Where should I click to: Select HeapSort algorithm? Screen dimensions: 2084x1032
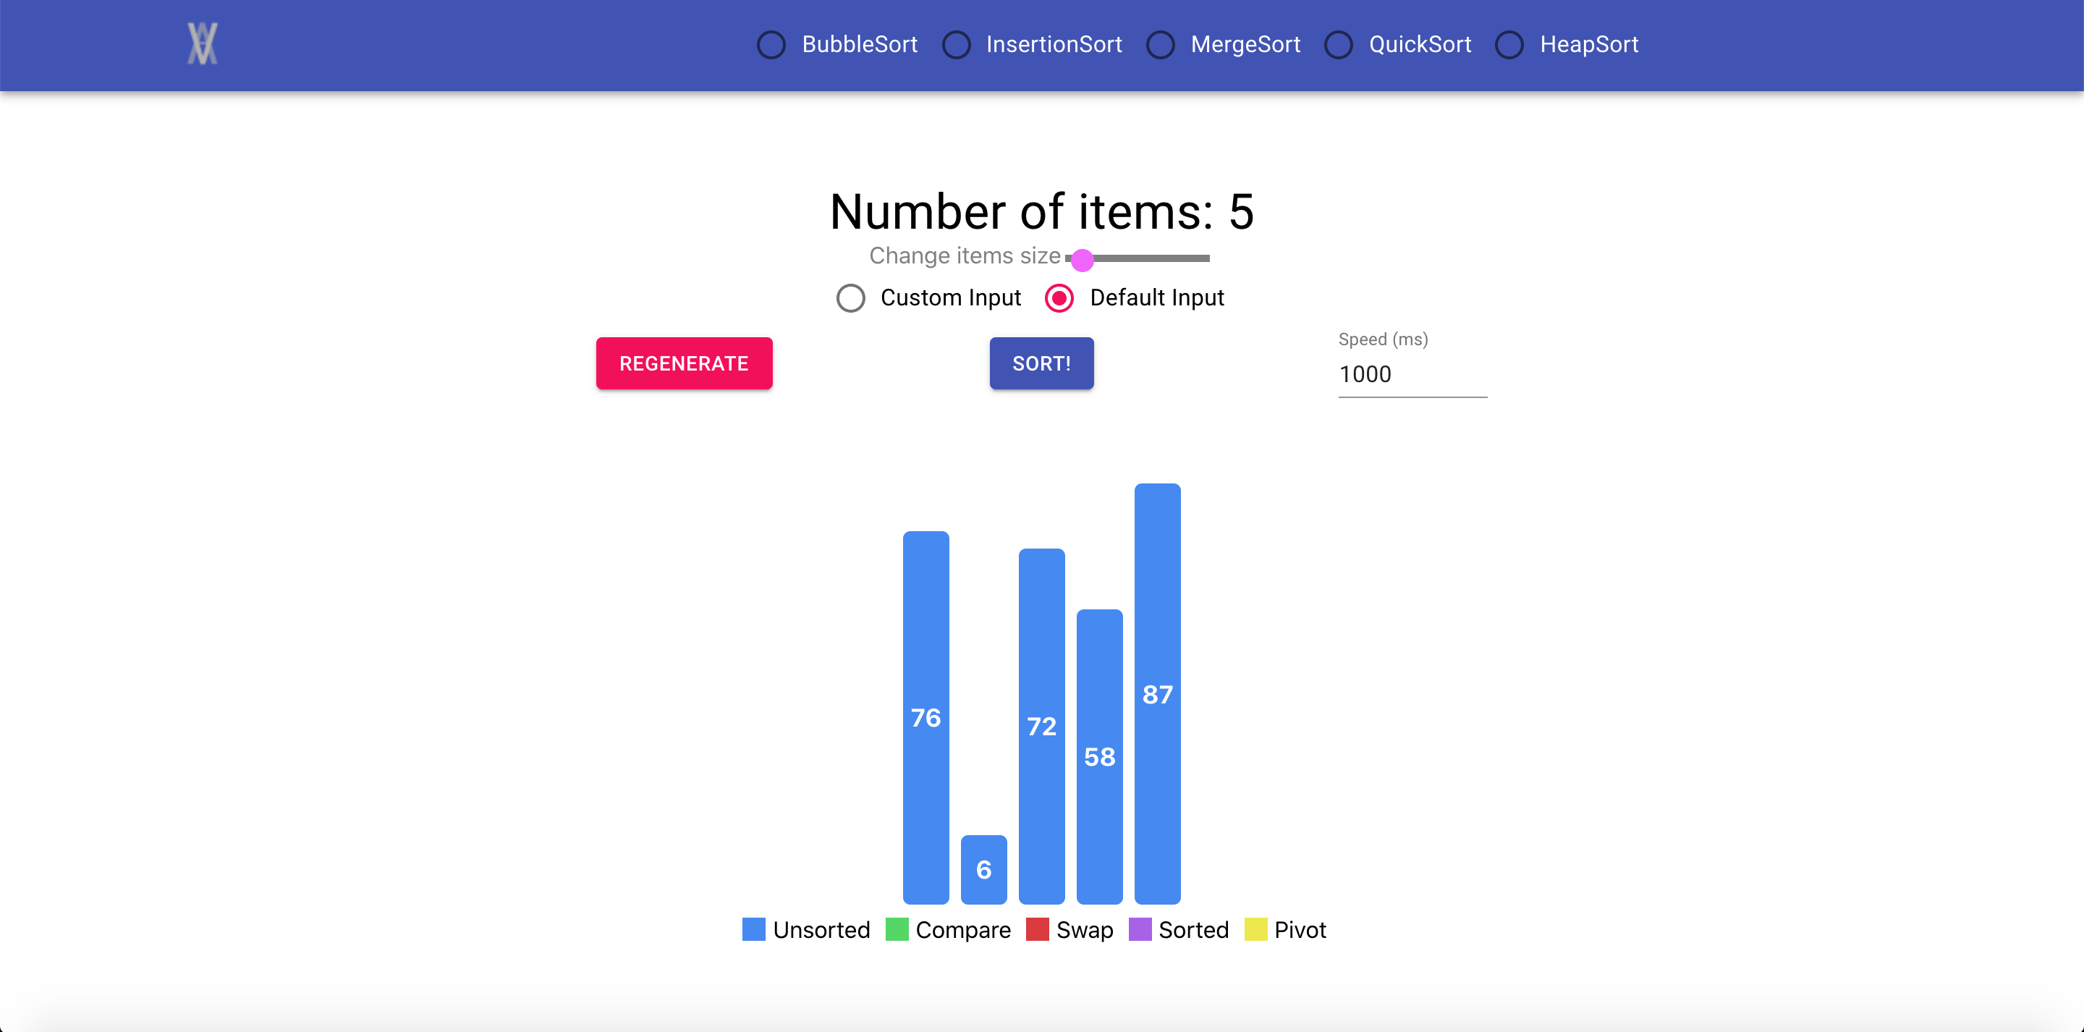(1509, 45)
